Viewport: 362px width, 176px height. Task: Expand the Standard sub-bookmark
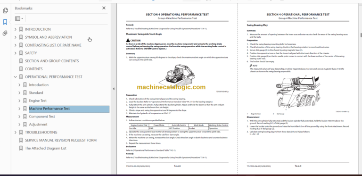(19, 92)
